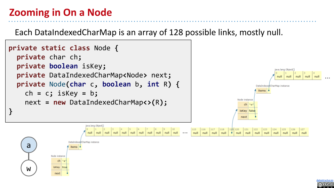This screenshot has height=188, width=334.
Task: Click the isKey 'true' value cell
Action: pyautogui.click(x=65, y=167)
